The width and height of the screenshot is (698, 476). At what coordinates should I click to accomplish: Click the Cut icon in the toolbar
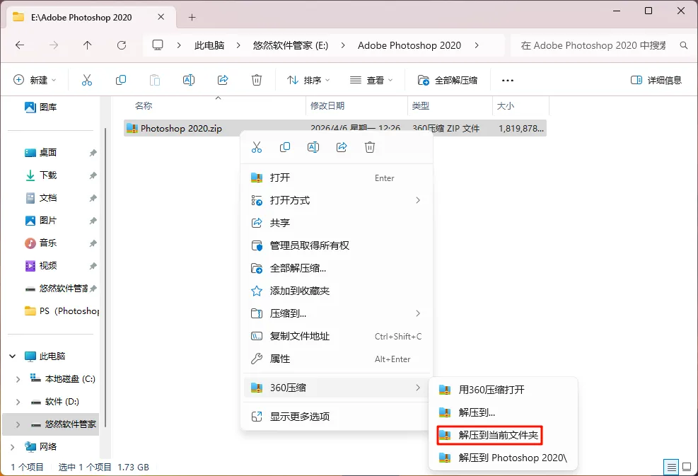87,80
